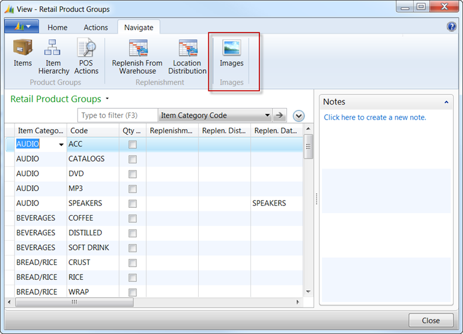Switch to the Actions tab

(95, 28)
